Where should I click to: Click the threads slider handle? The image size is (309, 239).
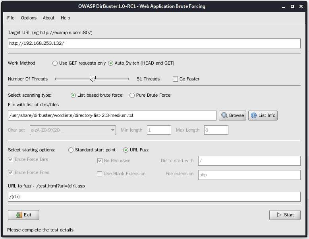(x=93, y=79)
